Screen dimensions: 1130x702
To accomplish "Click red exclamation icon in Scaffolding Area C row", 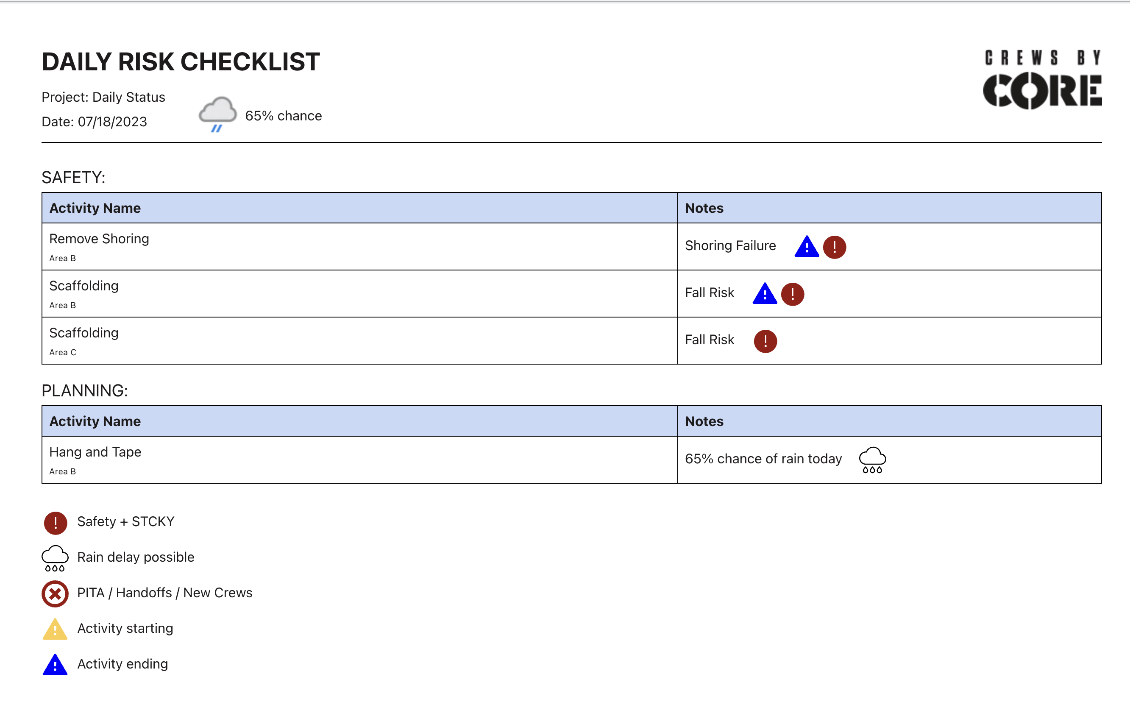I will click(765, 341).
